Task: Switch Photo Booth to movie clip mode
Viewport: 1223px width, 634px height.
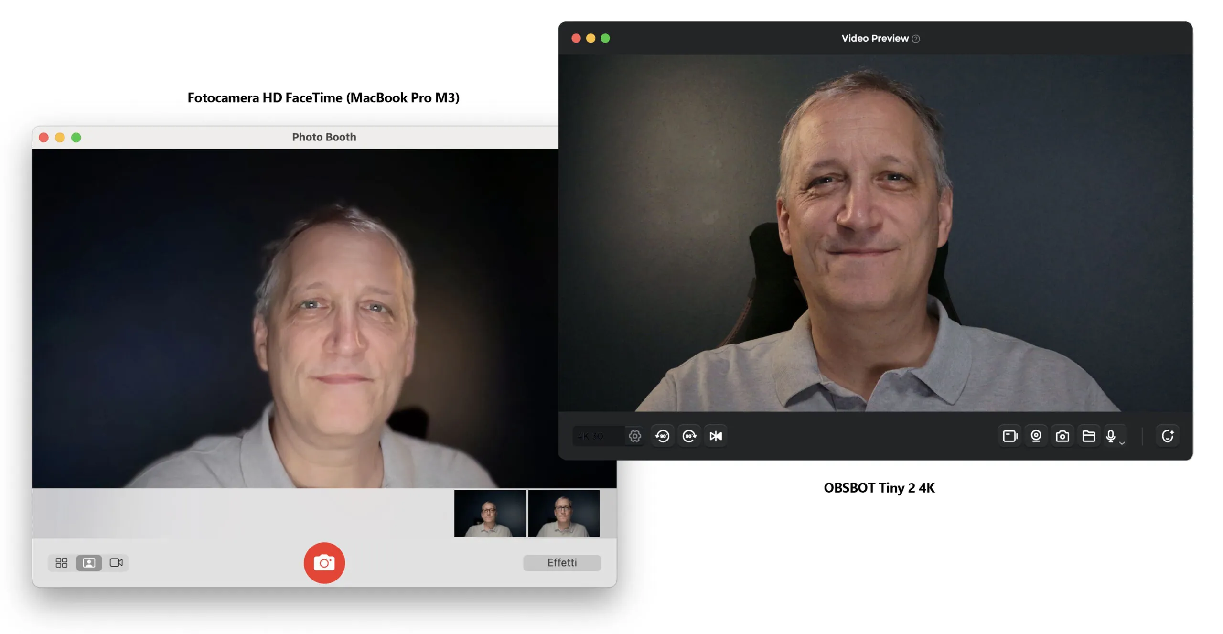Action: pos(116,562)
